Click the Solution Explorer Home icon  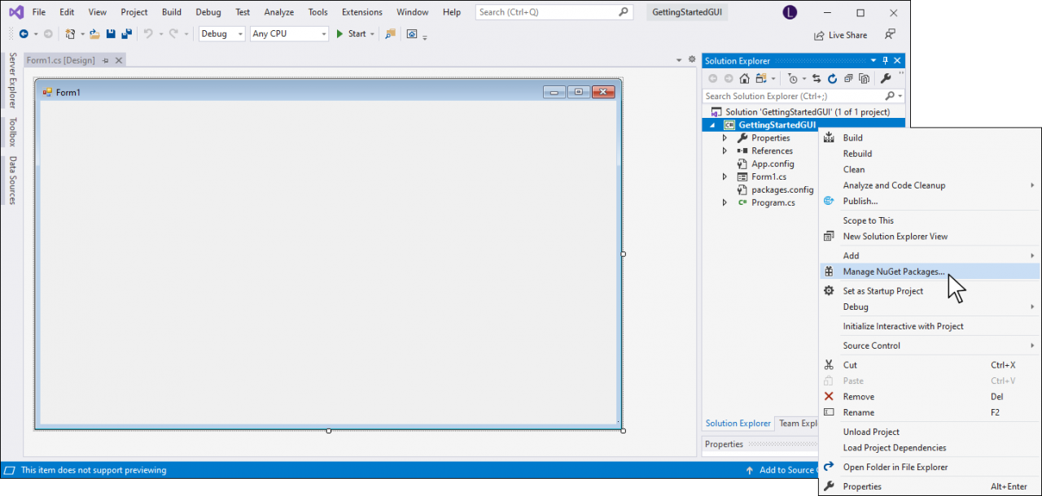click(744, 79)
